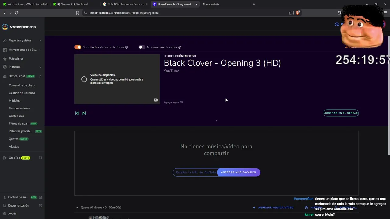Open the browser extensions puzzle icon
This screenshot has width=390, height=219.
click(339, 13)
